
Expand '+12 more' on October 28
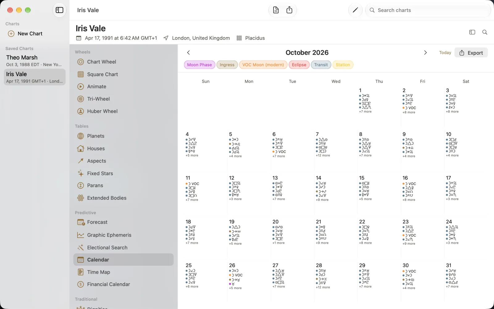[x=323, y=287]
